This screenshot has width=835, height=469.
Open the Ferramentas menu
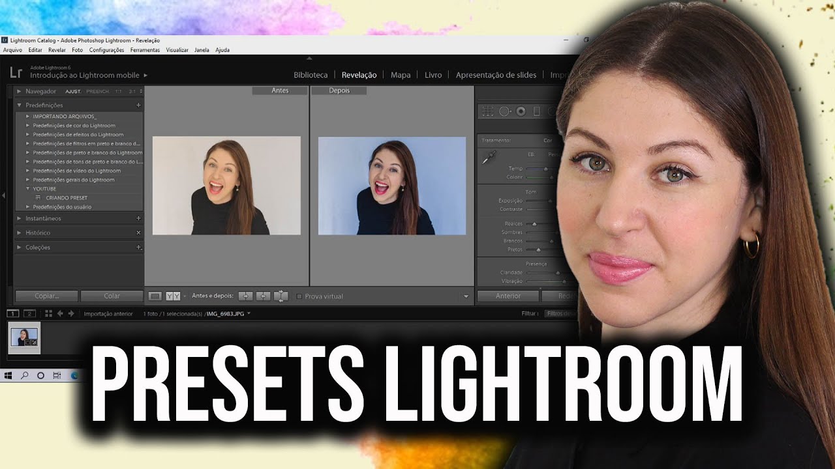(x=145, y=50)
